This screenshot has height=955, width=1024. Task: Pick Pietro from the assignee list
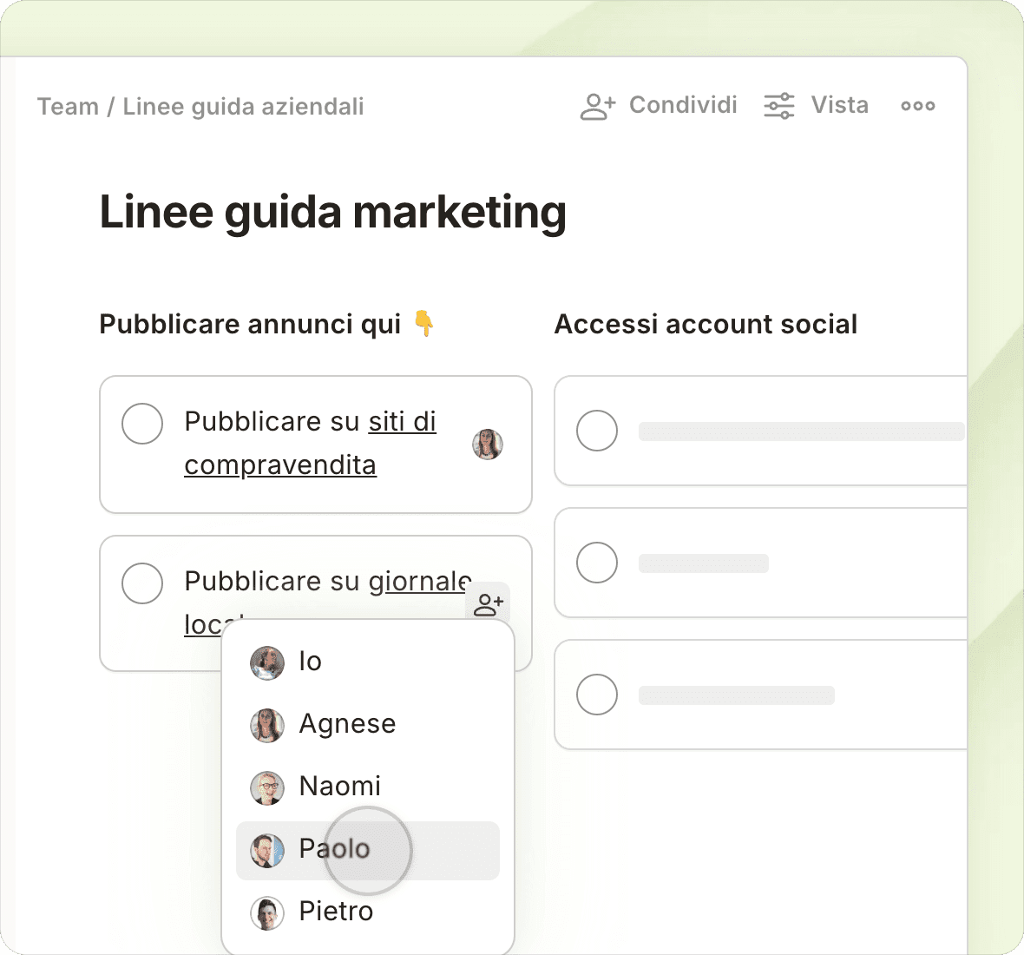[x=336, y=912]
